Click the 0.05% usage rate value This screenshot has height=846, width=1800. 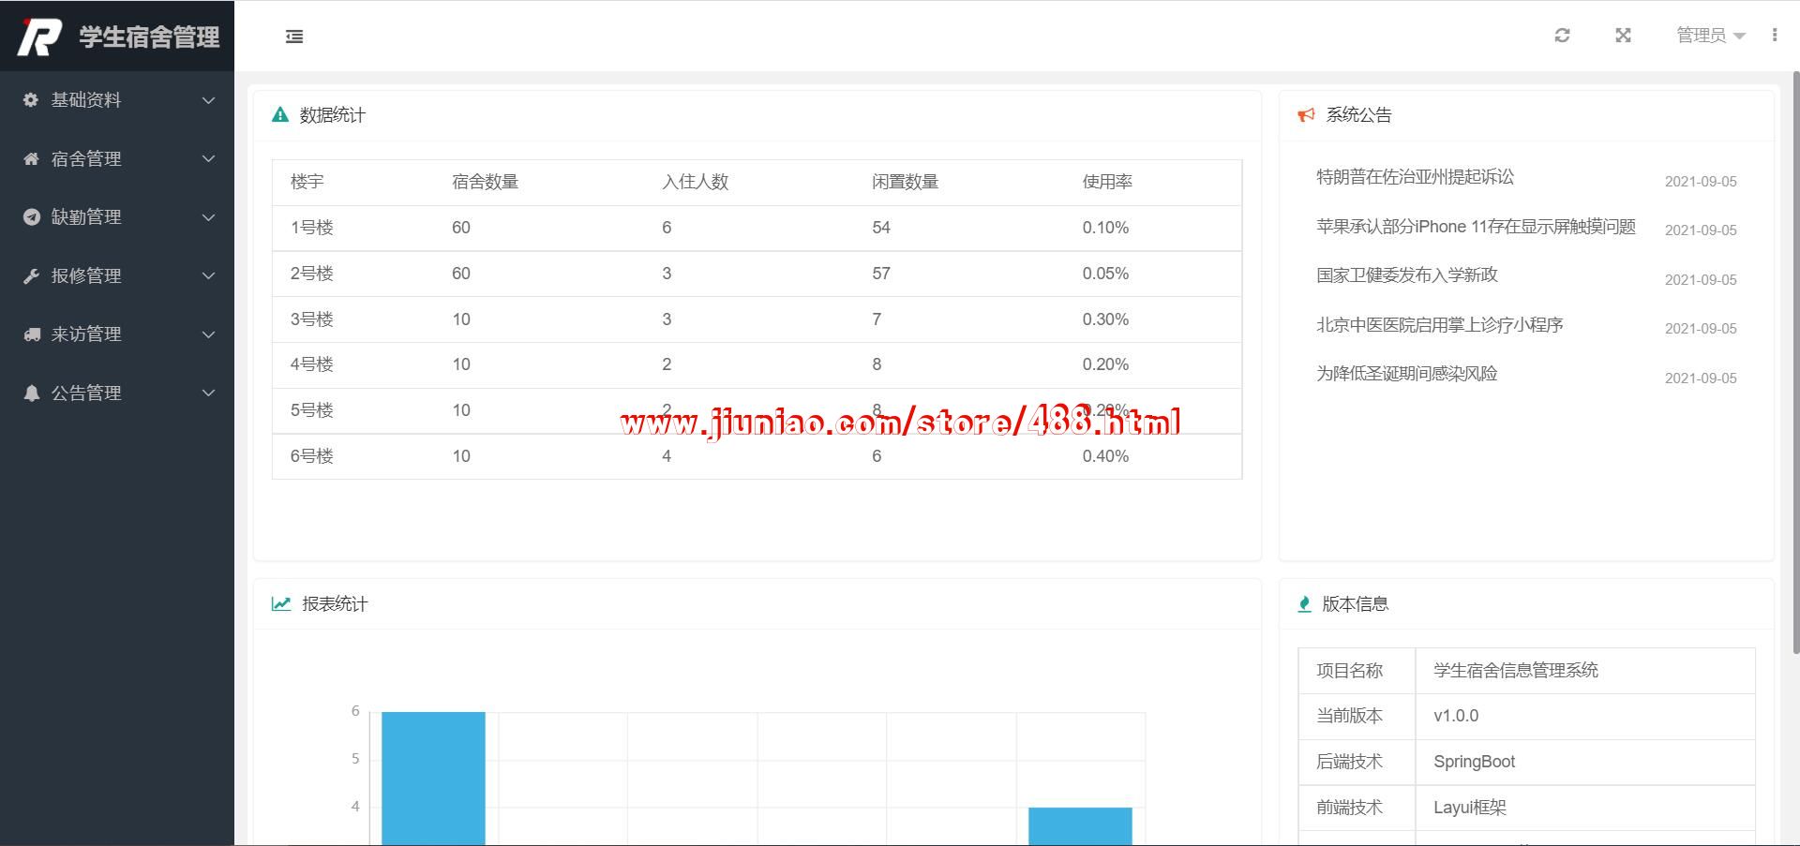pyautogui.click(x=1105, y=274)
